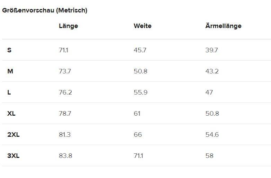Click the 45.7 width value for S
The width and height of the screenshot is (271, 178).
coord(140,50)
